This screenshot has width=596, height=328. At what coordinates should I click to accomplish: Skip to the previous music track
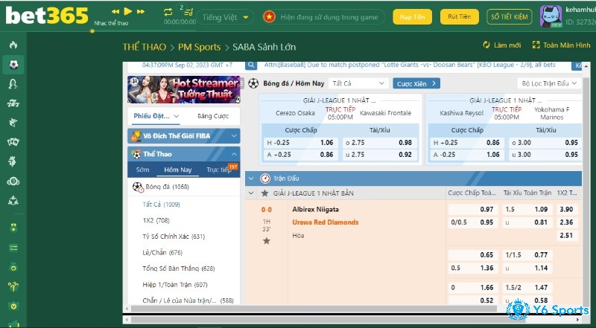115,12
